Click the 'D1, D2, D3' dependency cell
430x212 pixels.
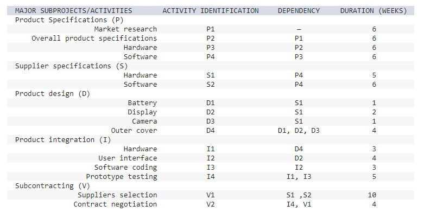click(x=299, y=131)
